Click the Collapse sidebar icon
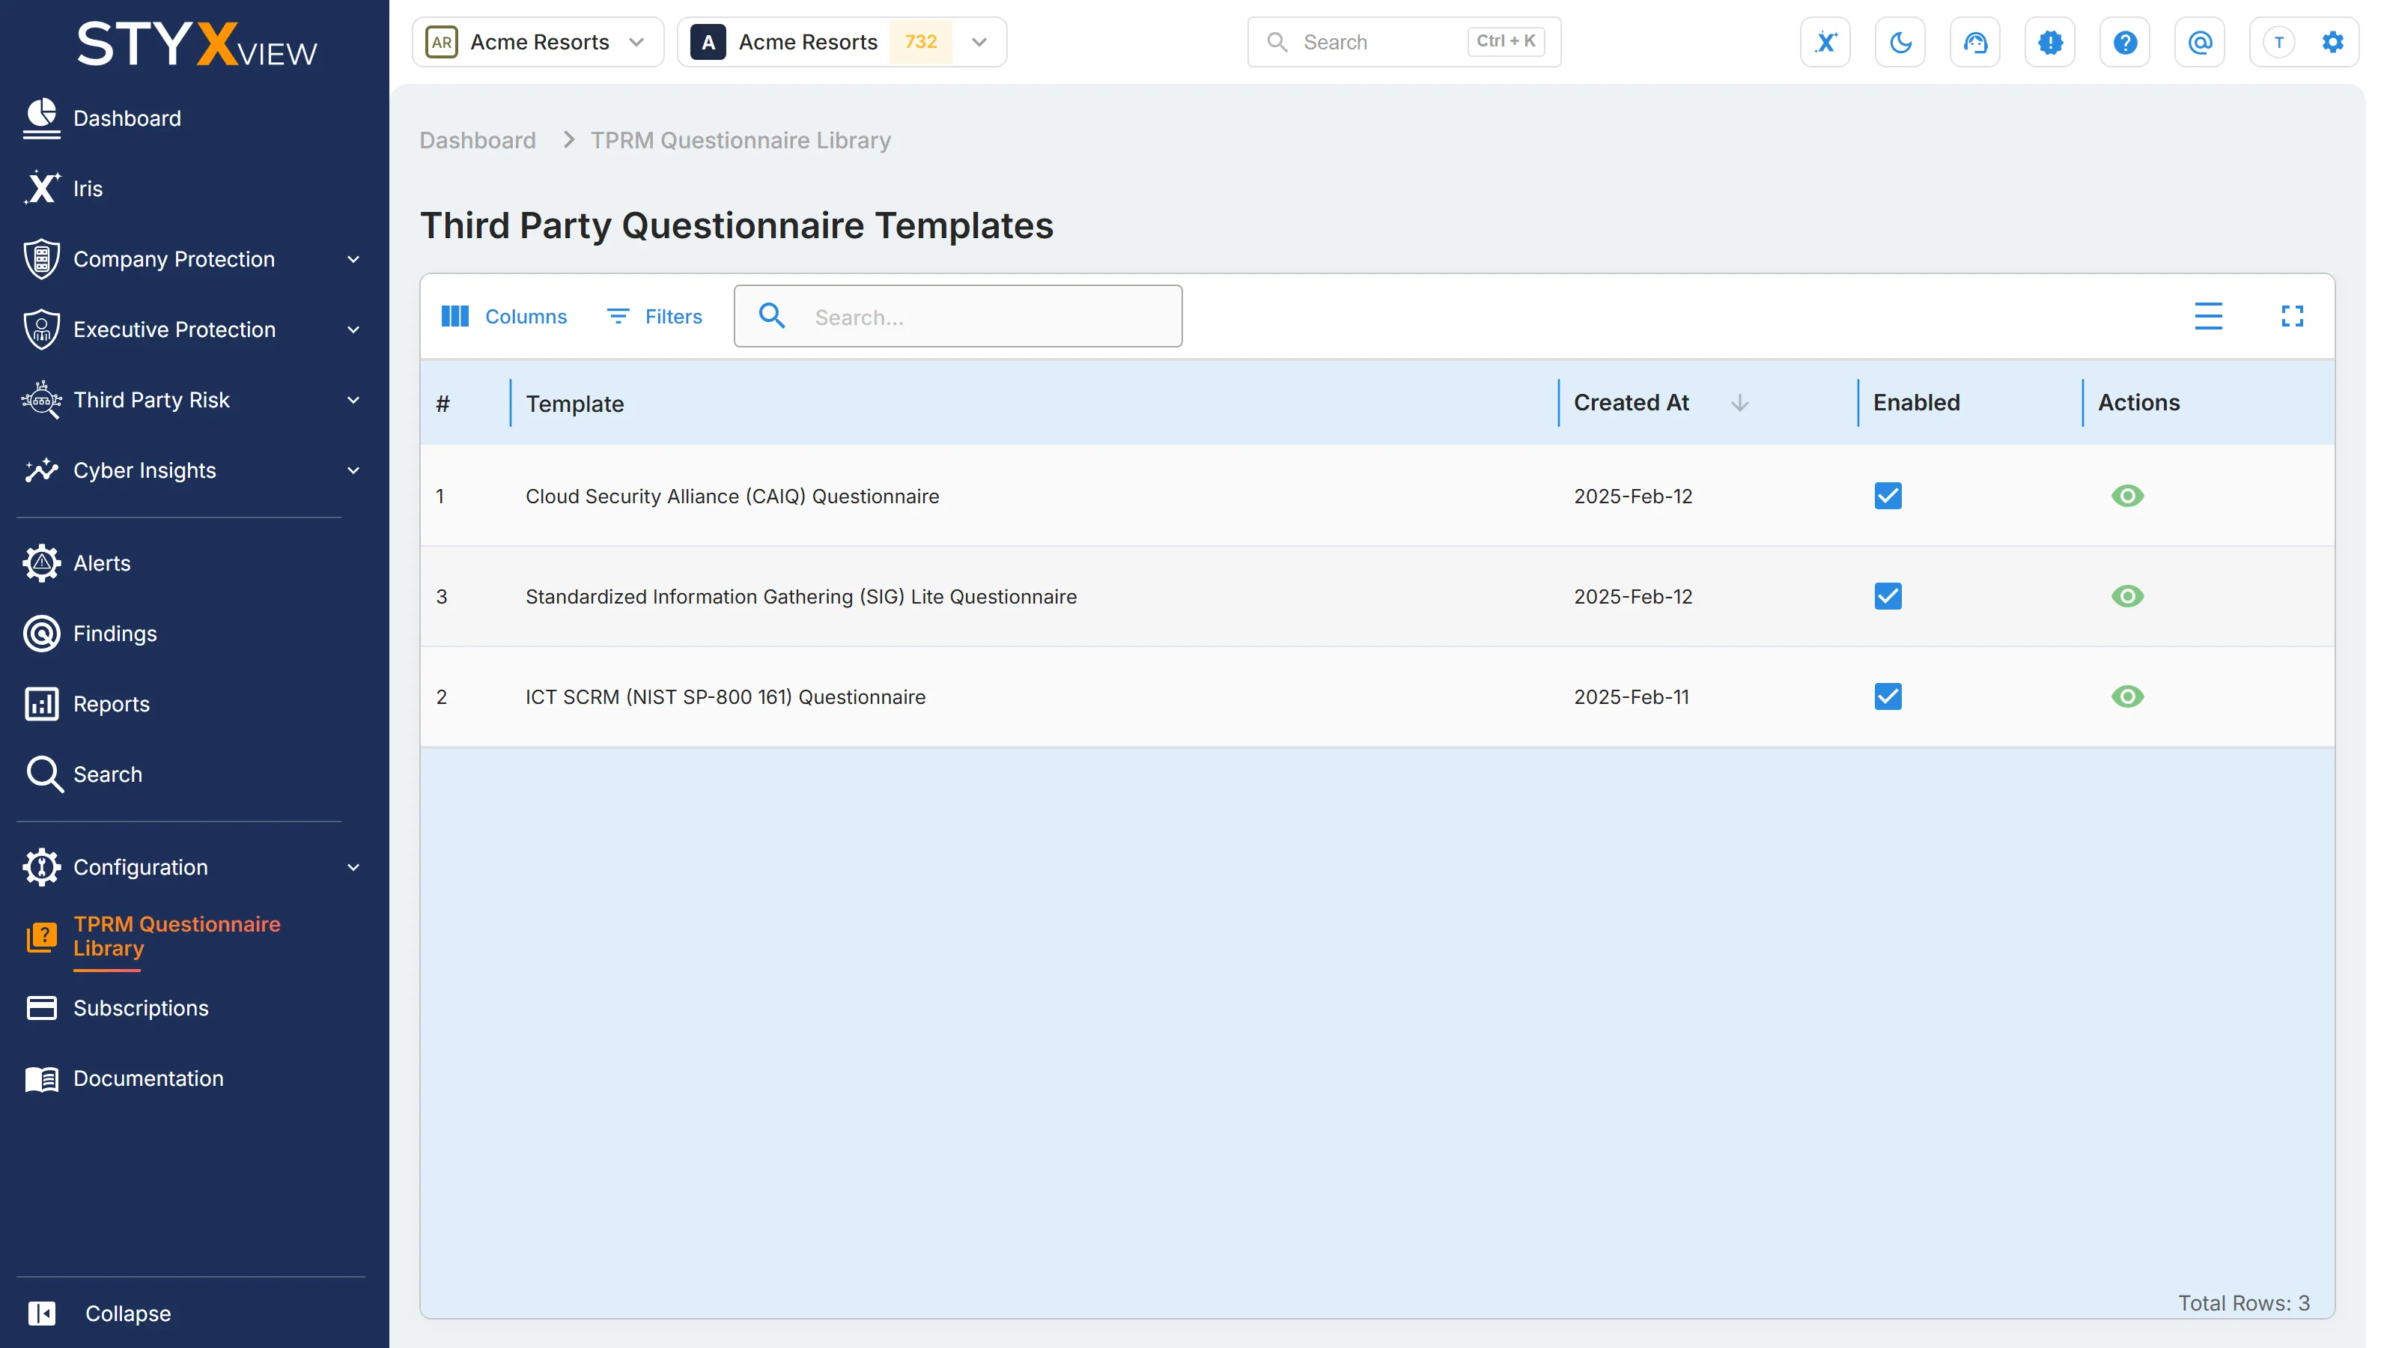The height and width of the screenshot is (1348, 2396). coord(42,1313)
